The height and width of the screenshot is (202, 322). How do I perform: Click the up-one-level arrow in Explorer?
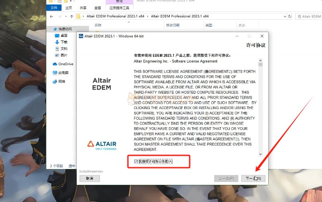pos(71,16)
